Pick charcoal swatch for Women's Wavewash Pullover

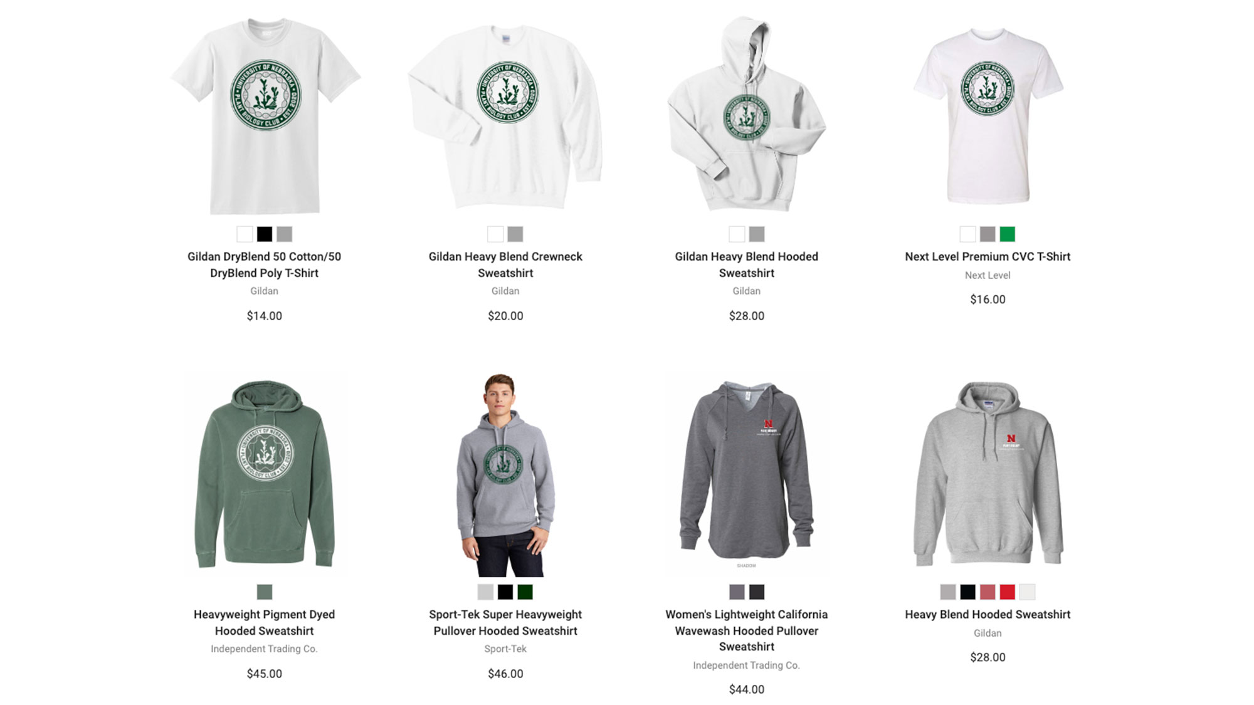pyautogui.click(x=757, y=592)
